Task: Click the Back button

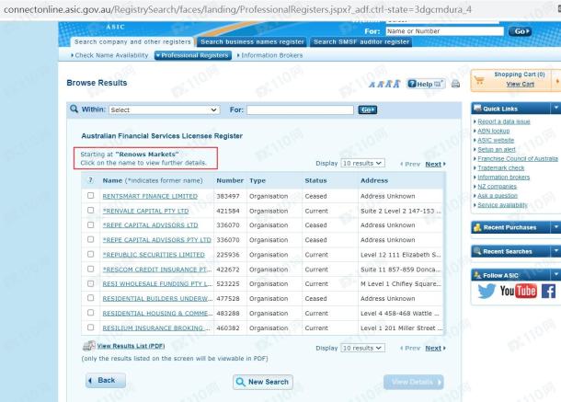Action: tap(106, 381)
